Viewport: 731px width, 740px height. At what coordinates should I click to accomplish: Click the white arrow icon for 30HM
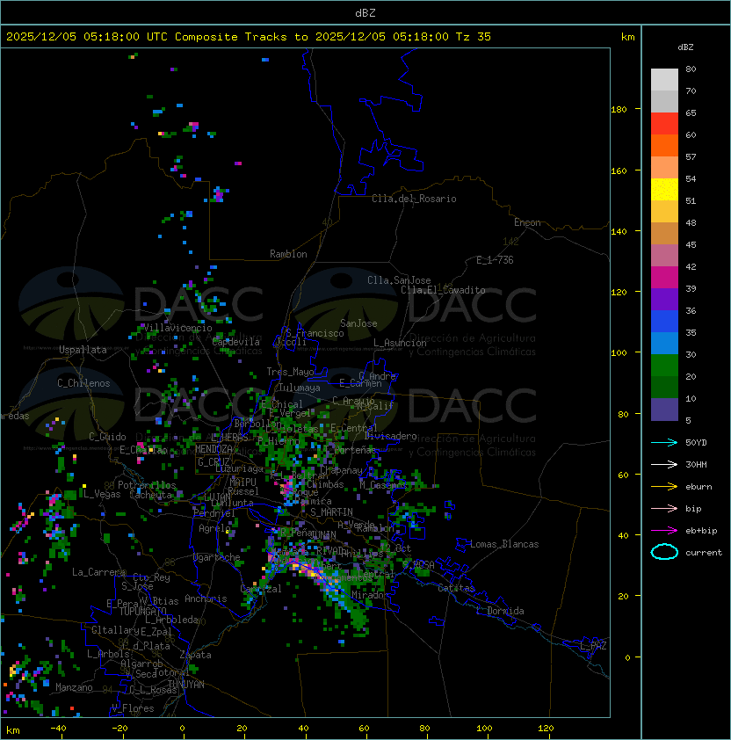point(664,464)
